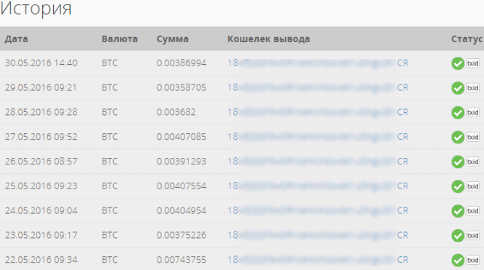
Task: Select the amount 0.00404954
Action: [x=181, y=211]
